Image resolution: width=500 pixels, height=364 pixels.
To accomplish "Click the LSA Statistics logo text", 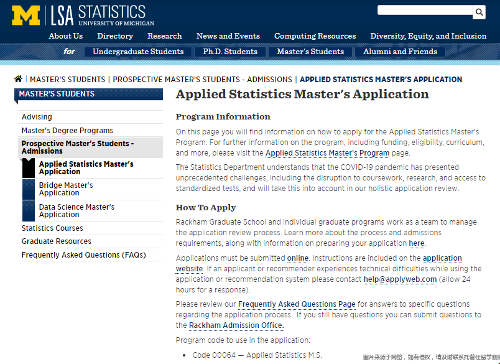I will click(103, 15).
